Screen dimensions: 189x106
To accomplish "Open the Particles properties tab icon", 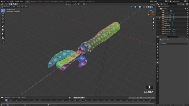I will click(x=157, y=65).
